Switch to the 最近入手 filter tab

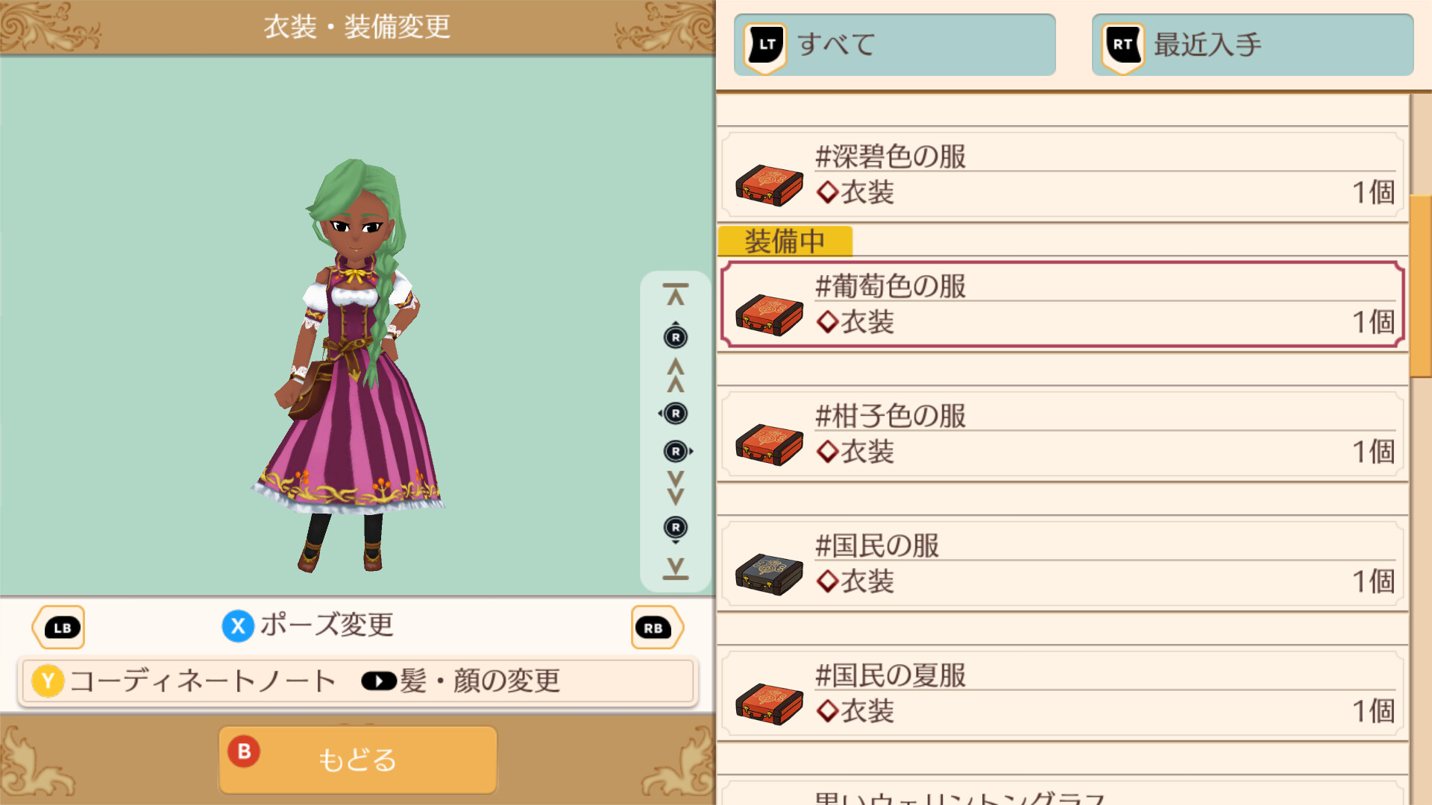(1252, 45)
